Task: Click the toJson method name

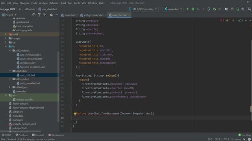Action: (110, 76)
